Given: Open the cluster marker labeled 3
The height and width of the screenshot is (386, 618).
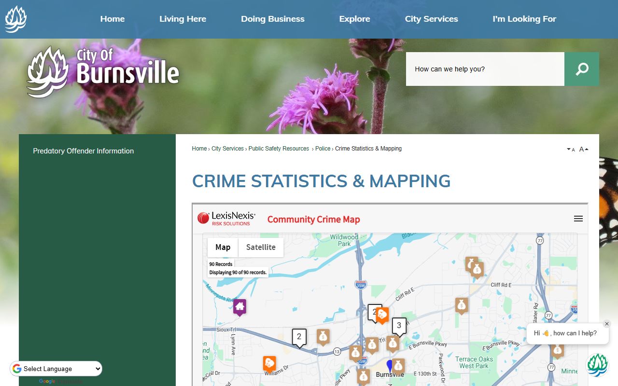Looking at the screenshot, I should pyautogui.click(x=399, y=326).
